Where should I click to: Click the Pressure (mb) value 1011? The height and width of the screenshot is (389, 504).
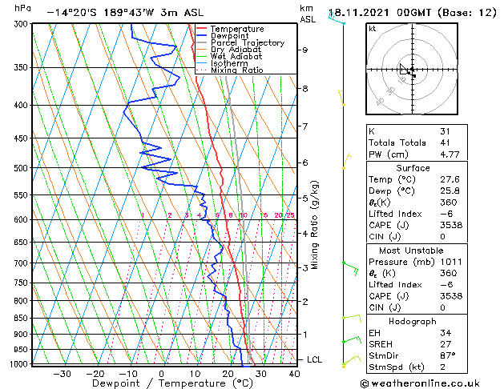coord(451,262)
